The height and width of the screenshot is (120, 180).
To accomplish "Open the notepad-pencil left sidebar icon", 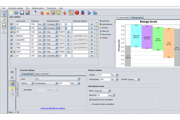I will point(4,19).
